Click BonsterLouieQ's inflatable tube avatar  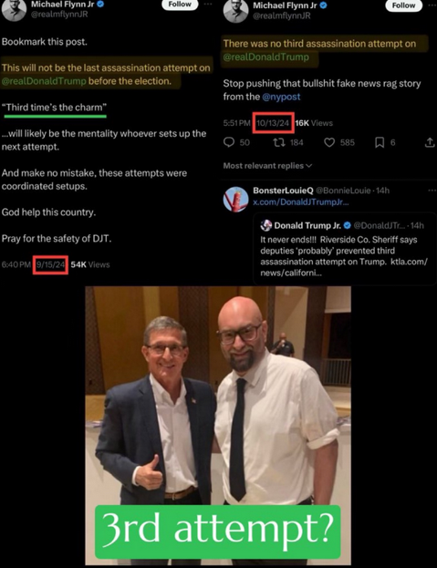pyautogui.click(x=235, y=200)
